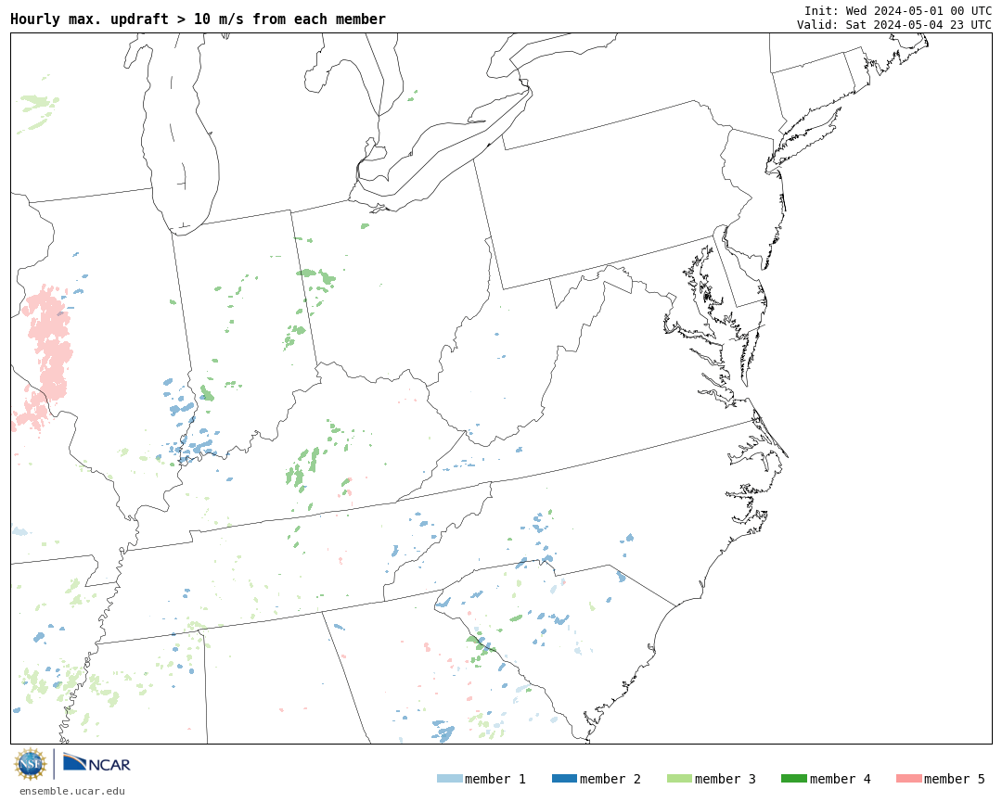This screenshot has width=1002, height=802.
Task: Click the 'member 4' legend label
Action: (840, 779)
